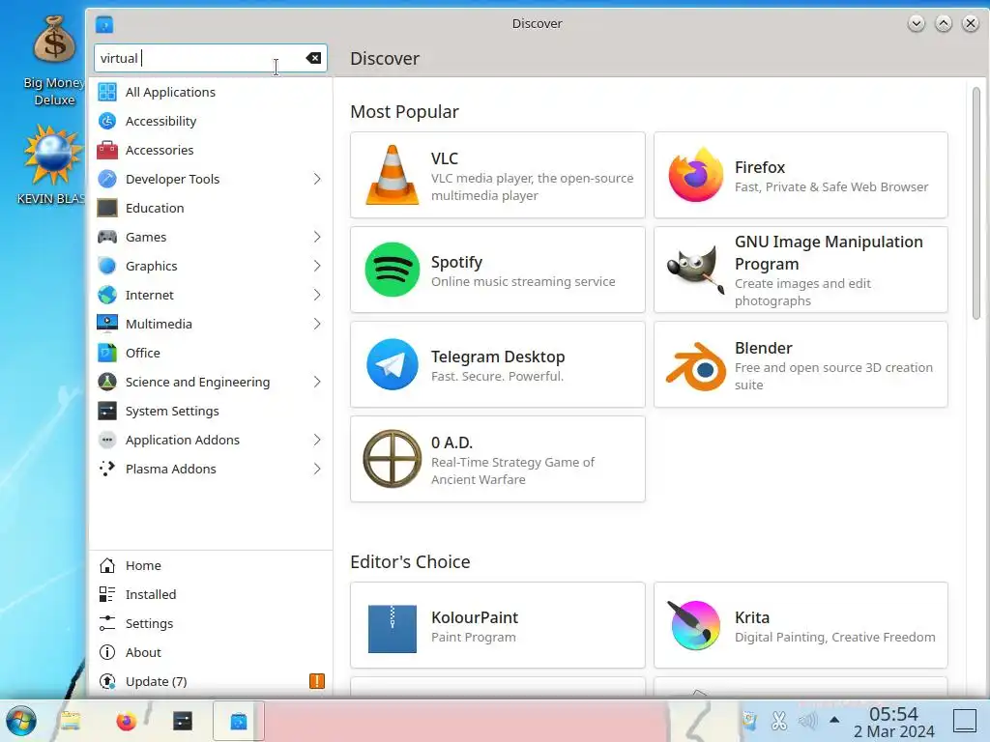The width and height of the screenshot is (990, 742).
Task: Launch Firefox from the taskbar
Action: point(127,721)
